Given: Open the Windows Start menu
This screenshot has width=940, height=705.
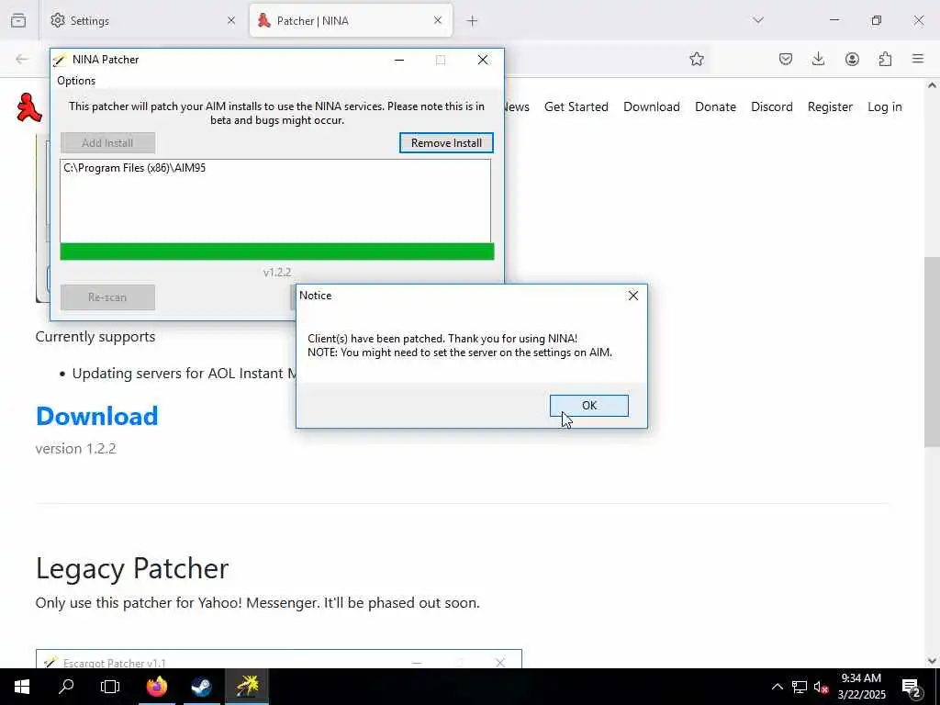Looking at the screenshot, I should pyautogui.click(x=22, y=687).
